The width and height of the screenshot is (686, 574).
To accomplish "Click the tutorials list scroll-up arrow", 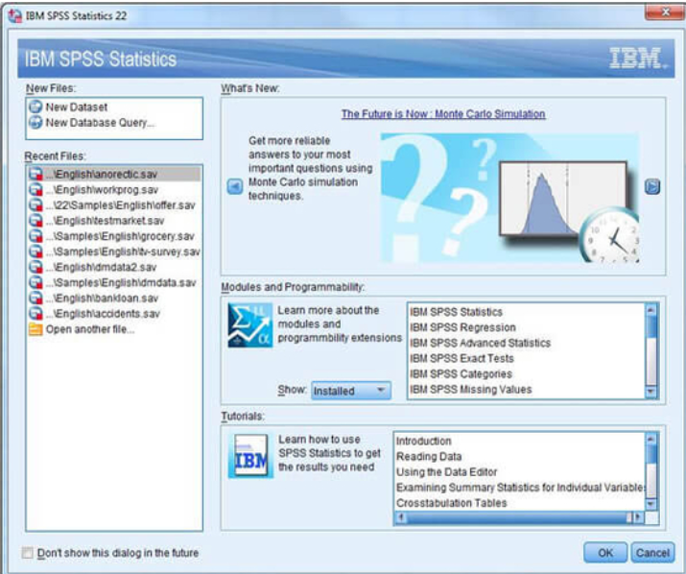I will click(x=651, y=440).
